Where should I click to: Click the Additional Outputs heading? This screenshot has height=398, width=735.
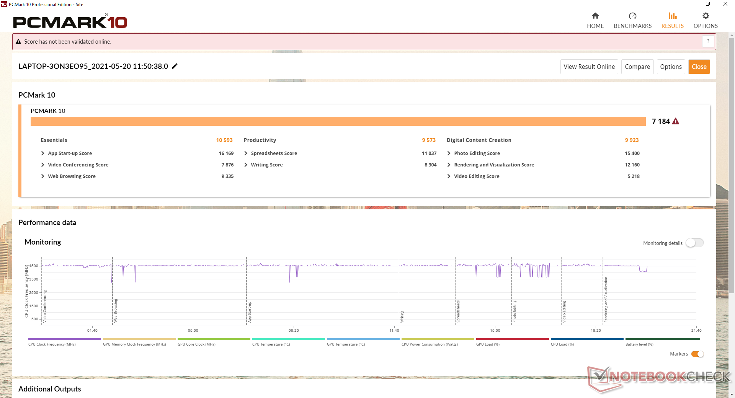(x=50, y=389)
